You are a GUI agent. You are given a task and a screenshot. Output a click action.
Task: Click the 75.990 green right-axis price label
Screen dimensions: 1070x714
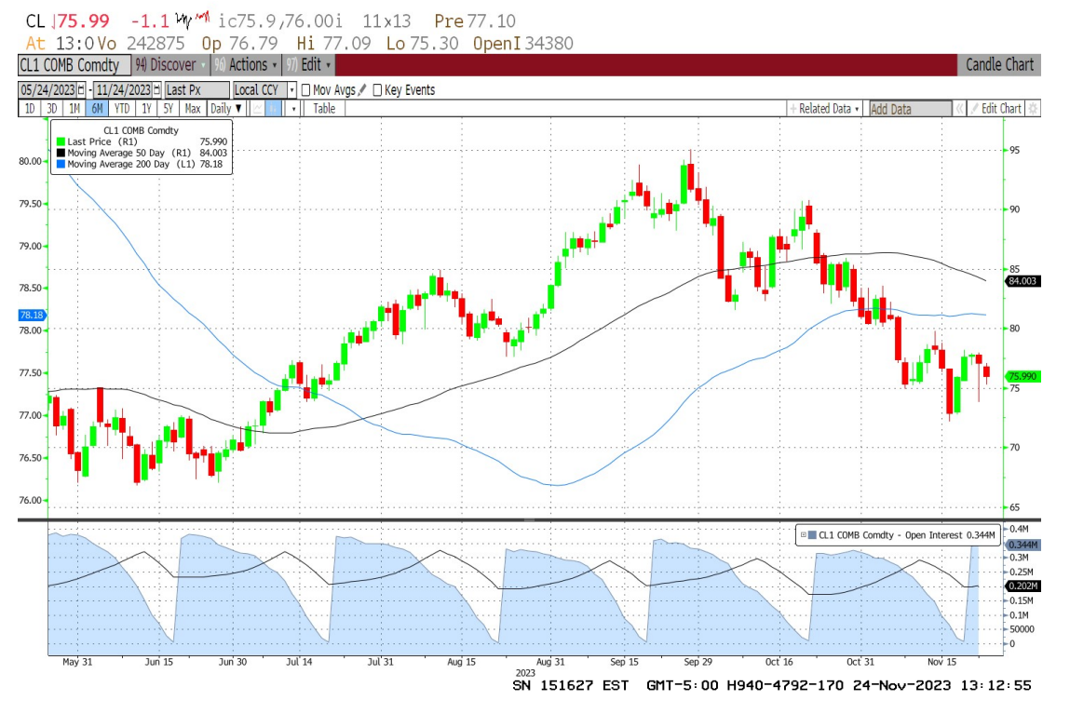click(x=1023, y=376)
